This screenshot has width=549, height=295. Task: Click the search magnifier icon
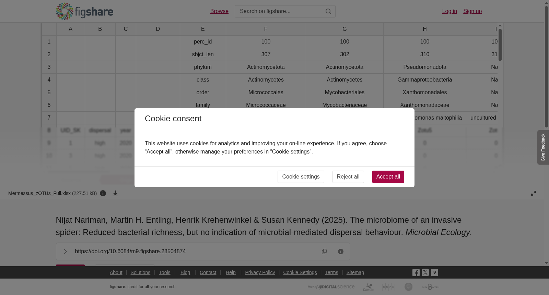[x=328, y=11]
